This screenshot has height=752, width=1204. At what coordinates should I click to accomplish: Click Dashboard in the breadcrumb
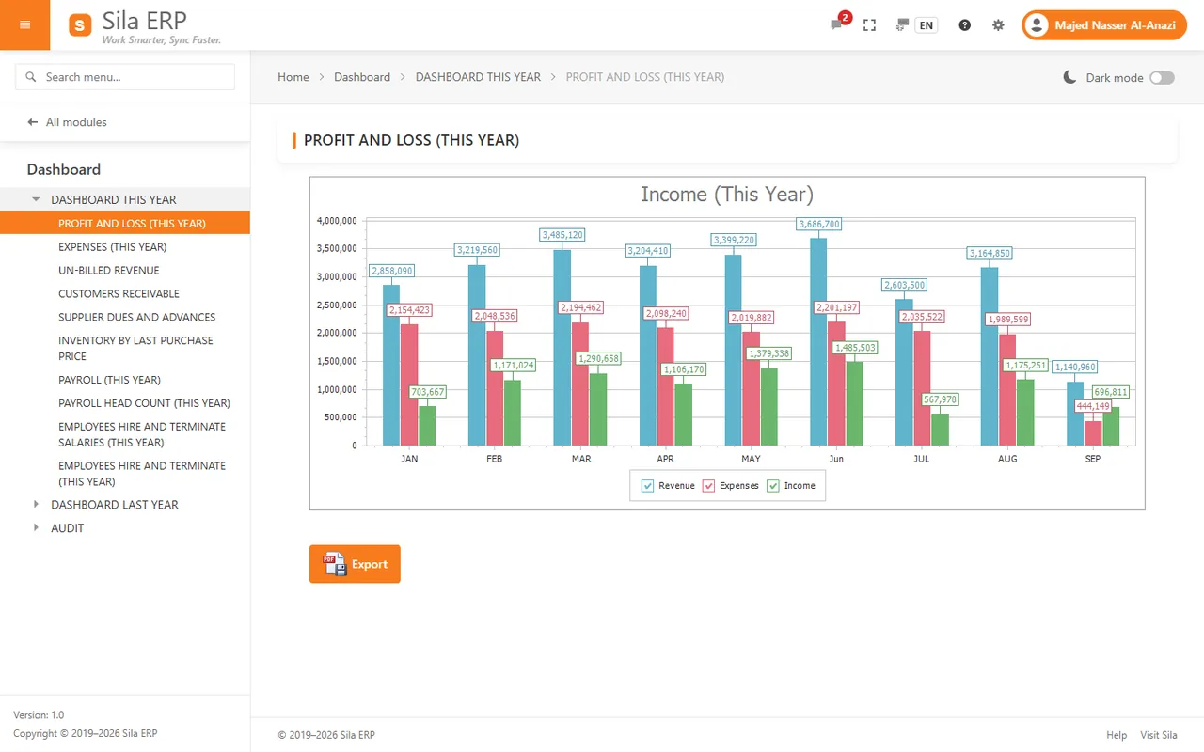tap(362, 77)
